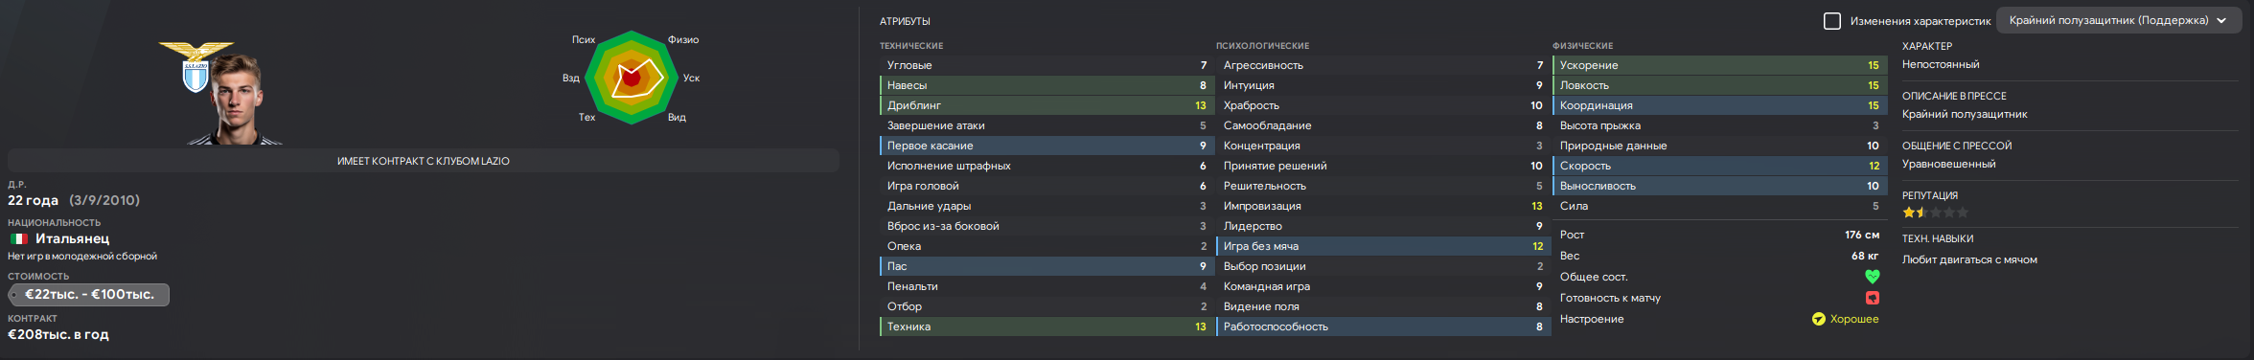The image size is (2254, 360).
Task: Click the Lazio club badge icon
Action: tap(195, 66)
